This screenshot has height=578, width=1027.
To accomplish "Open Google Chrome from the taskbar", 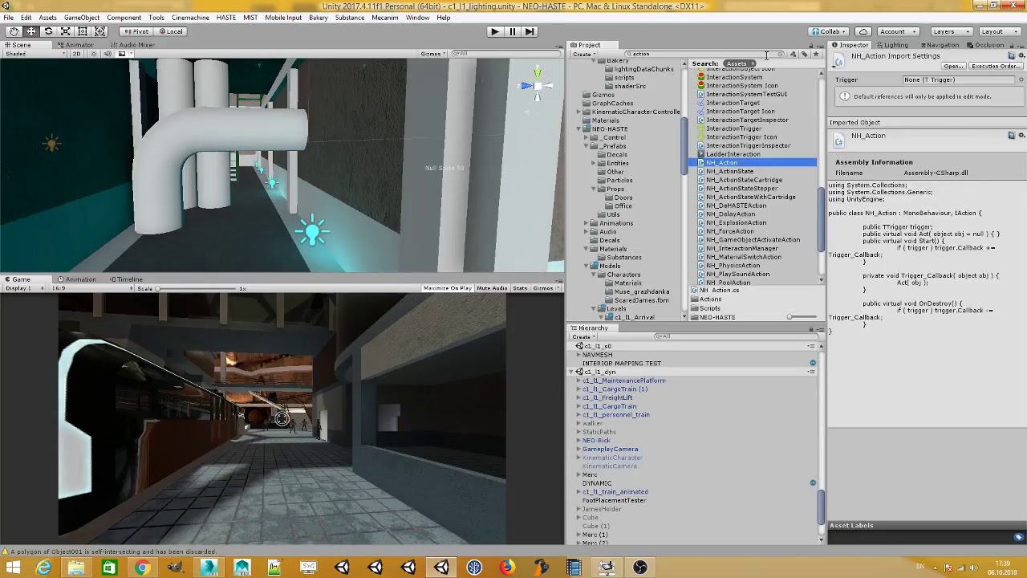I will click(142, 568).
